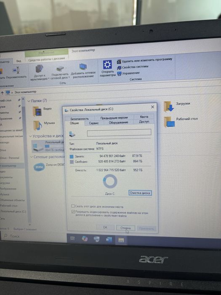Viewport: 221px width, 295px height.
Task: Click the Zona network location icon
Action: coord(39,167)
